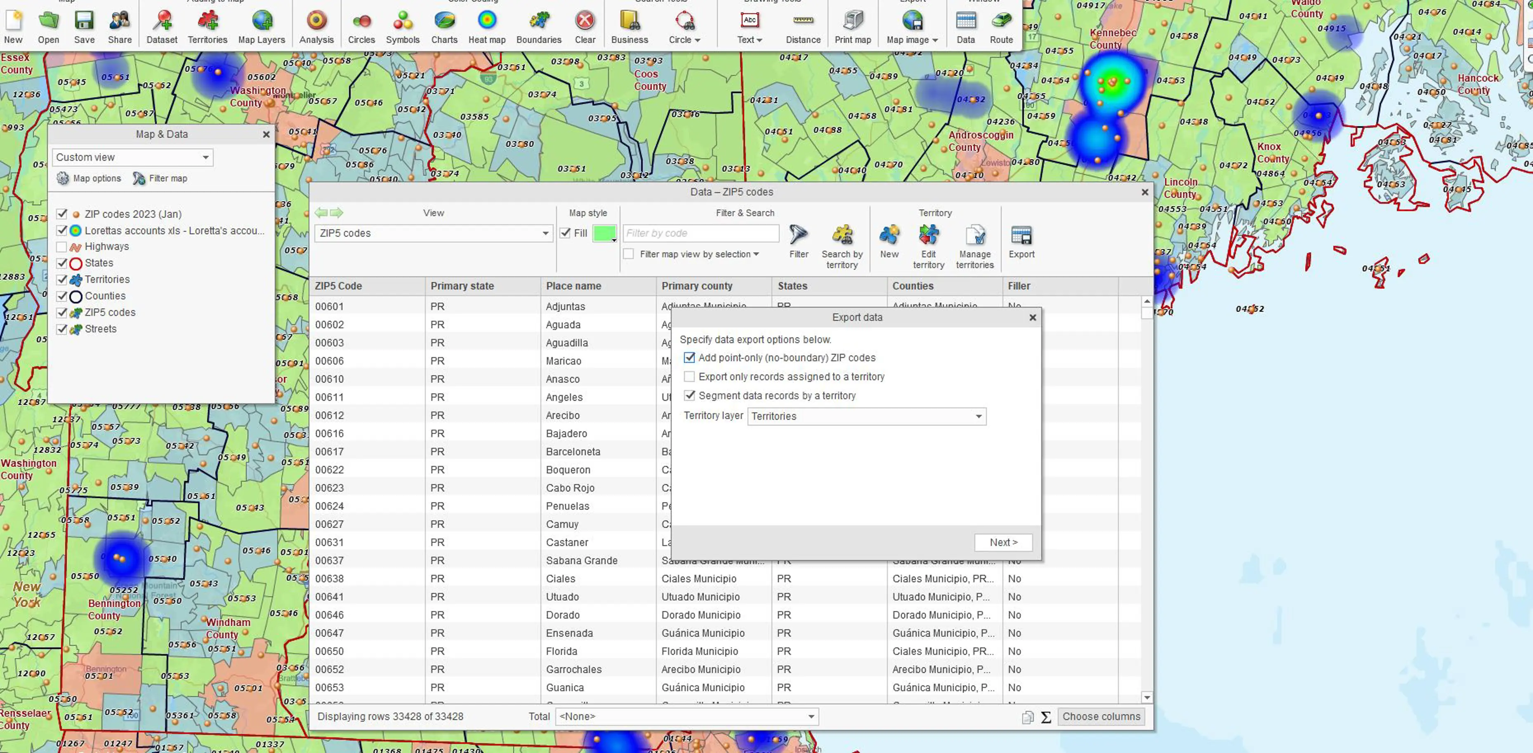The image size is (1533, 753).
Task: Toggle the Streets layer checkbox
Action: click(62, 329)
